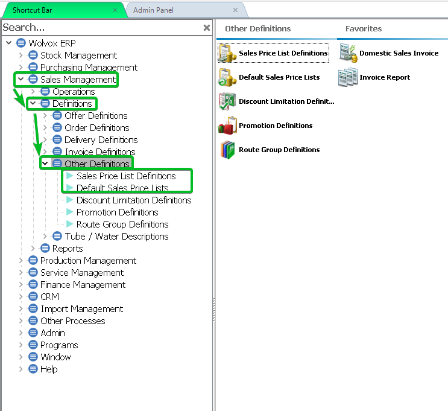Close the Admin Panel tab
Image resolution: width=448 pixels, height=411 pixels.
click(235, 10)
